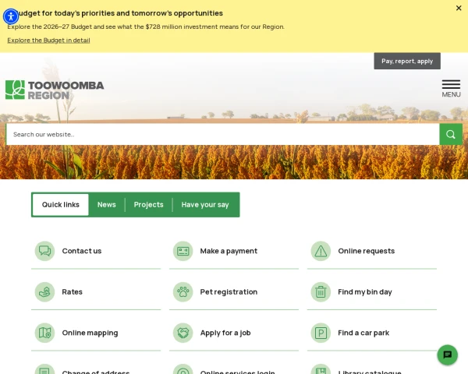Open the Make a payment link

pyautogui.click(x=229, y=251)
